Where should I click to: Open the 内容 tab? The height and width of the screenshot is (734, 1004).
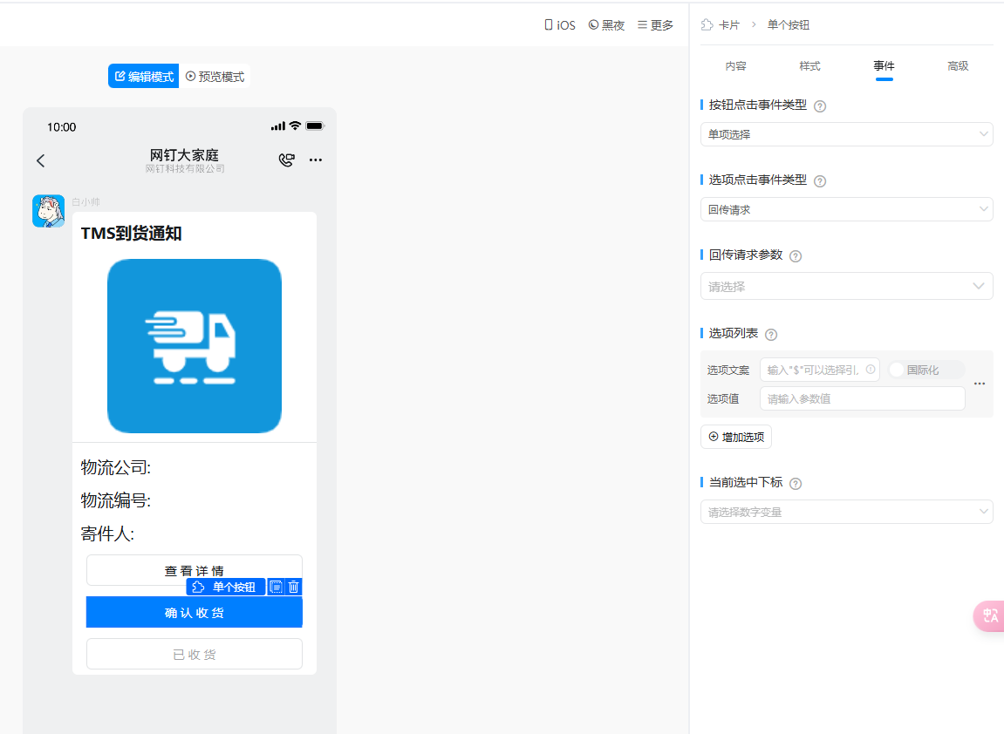pos(735,66)
